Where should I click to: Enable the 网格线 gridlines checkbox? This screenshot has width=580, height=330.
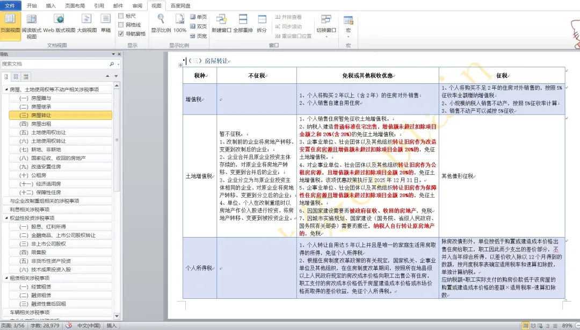tap(121, 25)
